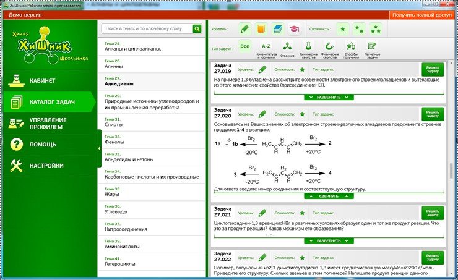Open topic Карбоновые кислоты и их производные
Screen dimensions: 458x280
(x=152, y=174)
